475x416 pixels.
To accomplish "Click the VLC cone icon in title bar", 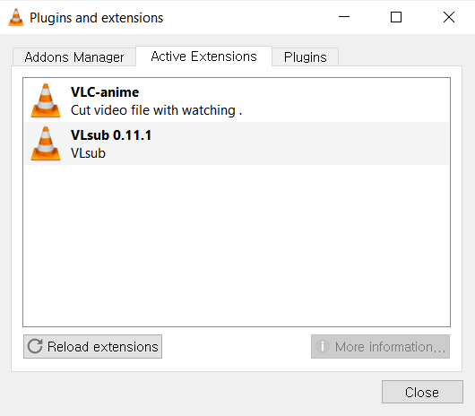I will coord(16,17).
